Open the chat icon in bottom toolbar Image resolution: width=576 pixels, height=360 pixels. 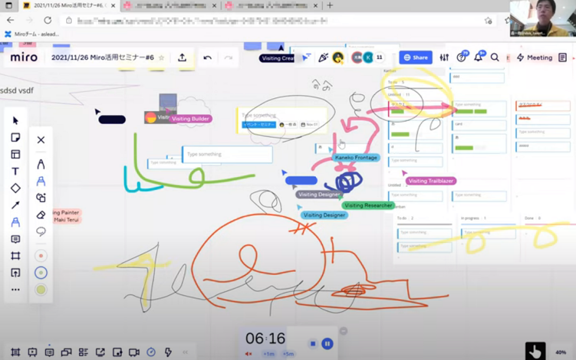click(x=66, y=353)
